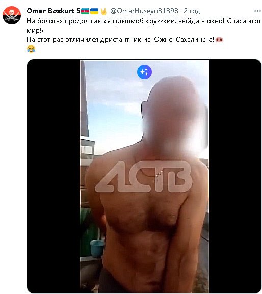Click the left black bar of video
The image size is (262, 294).
(x=54, y=176)
